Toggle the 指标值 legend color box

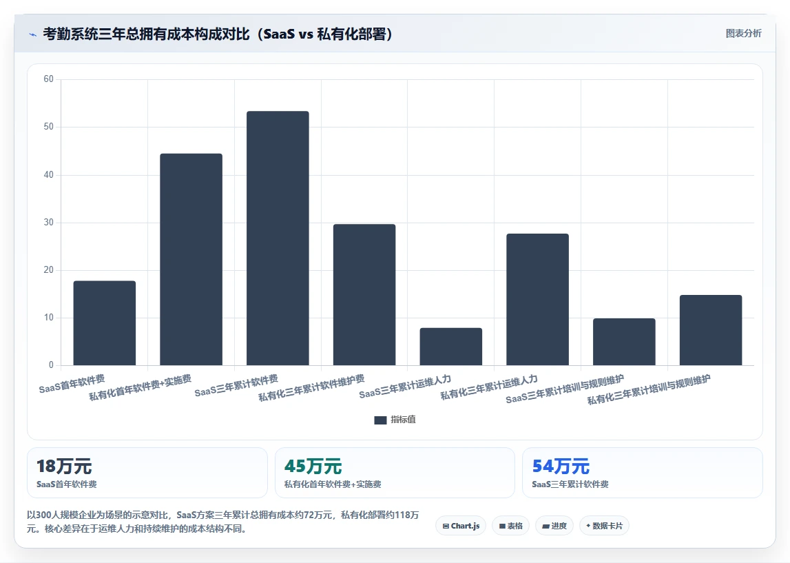380,420
